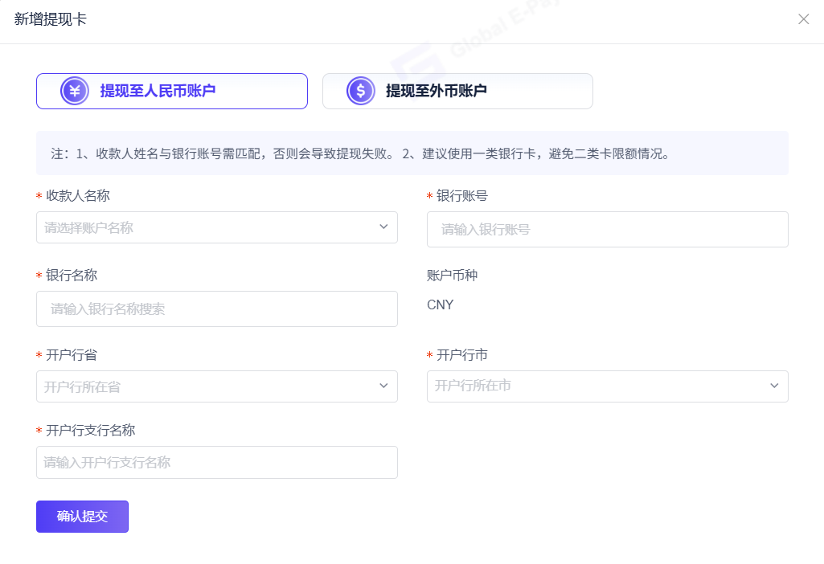Click the 新增提现卡 dialog title
This screenshot has width=824, height=564.
(51, 19)
